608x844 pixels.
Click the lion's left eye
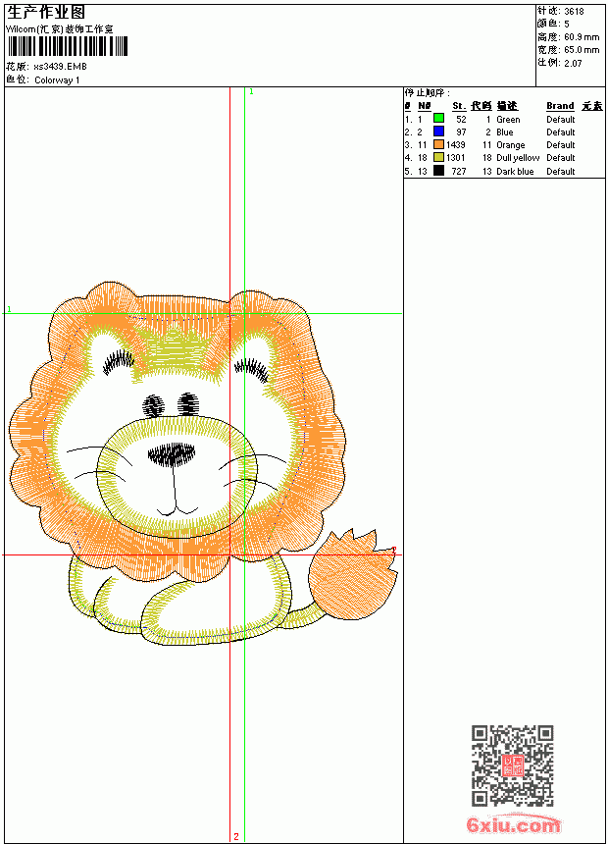tap(153, 406)
